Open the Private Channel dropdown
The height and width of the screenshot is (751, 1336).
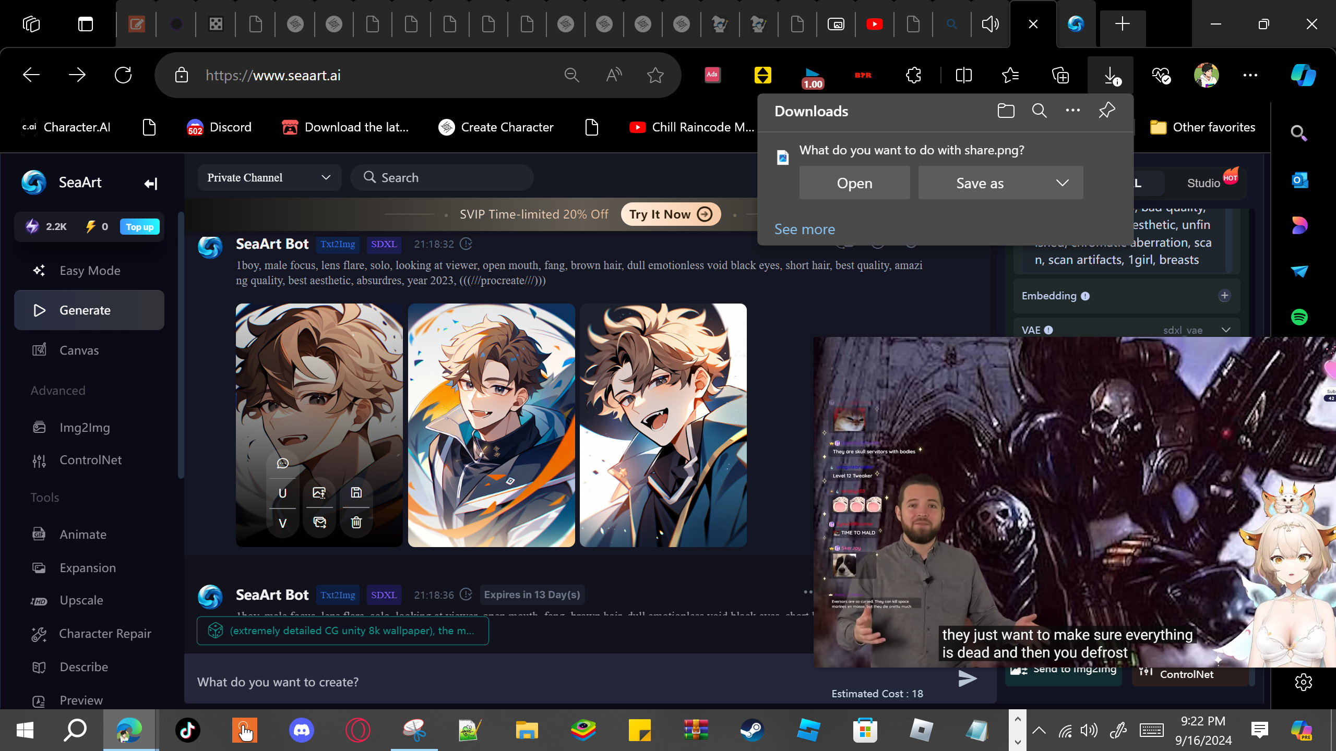[x=269, y=178]
